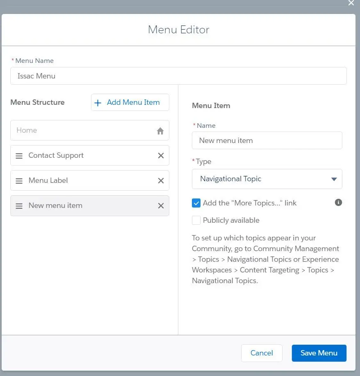This screenshot has height=376, width=360.
Task: Open the info tooltip for More Topics link
Action: click(x=338, y=203)
